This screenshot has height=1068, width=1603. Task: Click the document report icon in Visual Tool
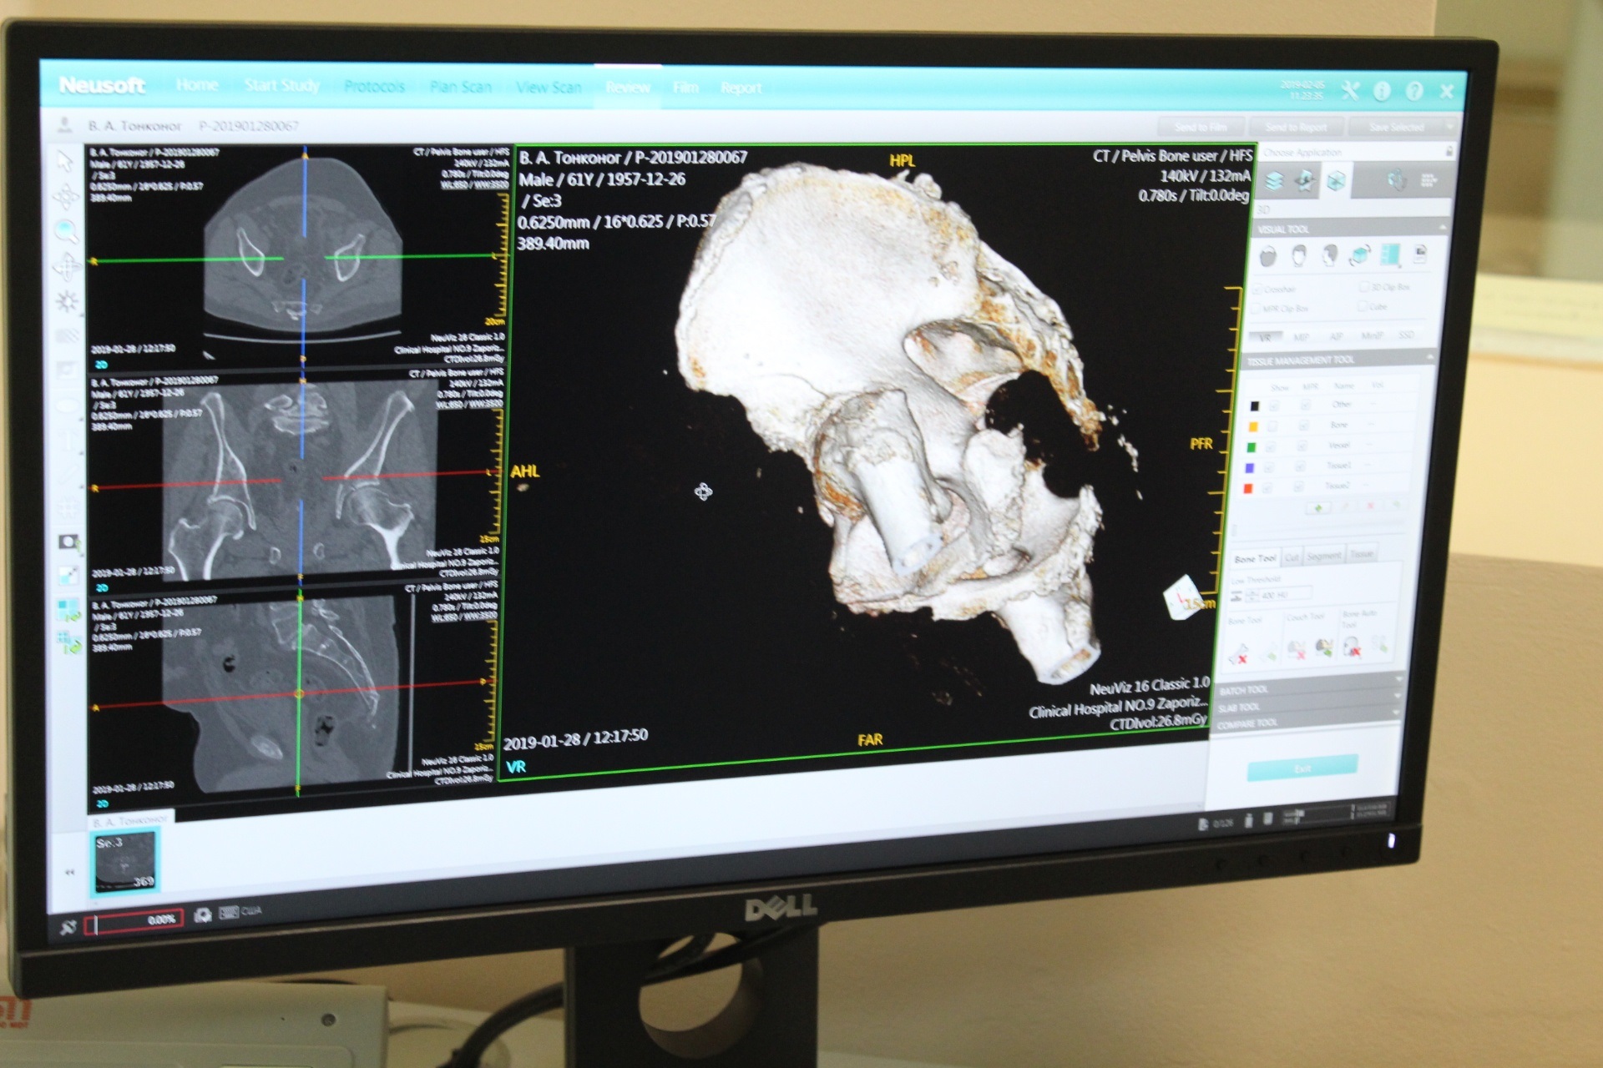click(x=1420, y=253)
